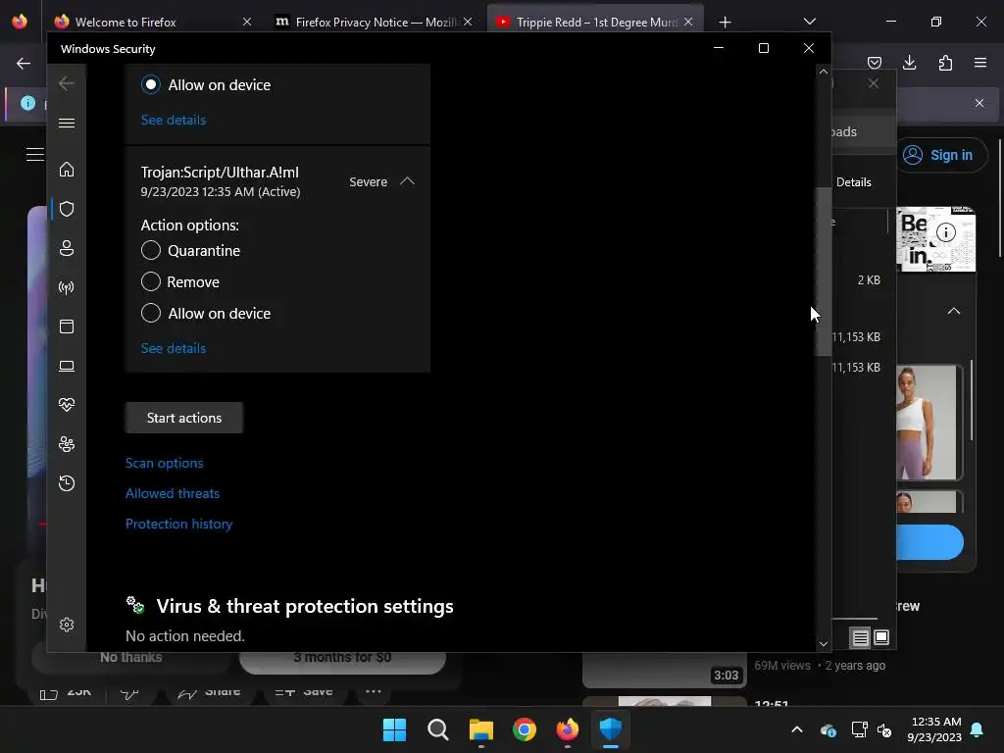Open Family options icon
The image size is (1004, 753).
pos(67,444)
